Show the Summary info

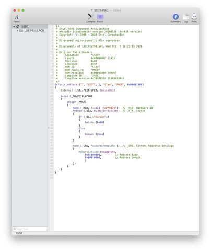[x=175, y=18]
